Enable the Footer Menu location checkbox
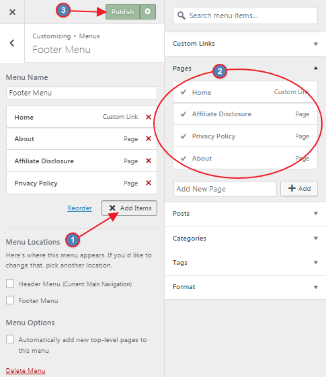This screenshot has height=377, width=326. tap(10, 300)
